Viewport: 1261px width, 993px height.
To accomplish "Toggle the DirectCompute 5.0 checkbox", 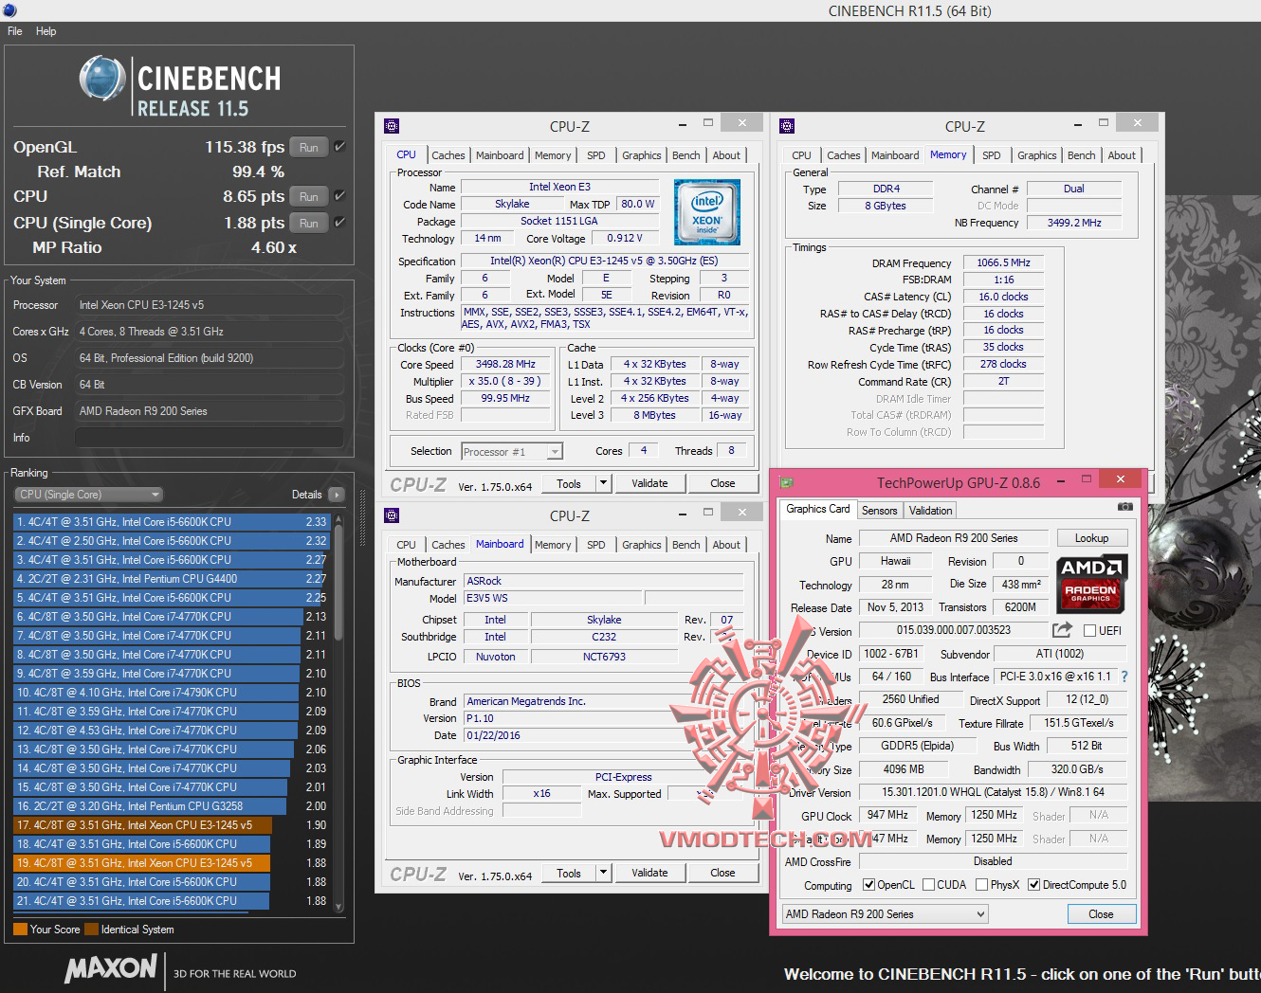I will (x=1033, y=885).
